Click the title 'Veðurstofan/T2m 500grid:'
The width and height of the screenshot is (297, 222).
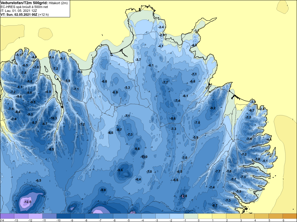[24, 3]
